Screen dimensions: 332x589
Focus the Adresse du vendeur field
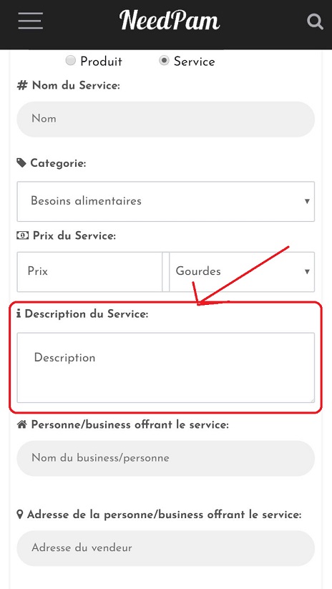coord(165,548)
